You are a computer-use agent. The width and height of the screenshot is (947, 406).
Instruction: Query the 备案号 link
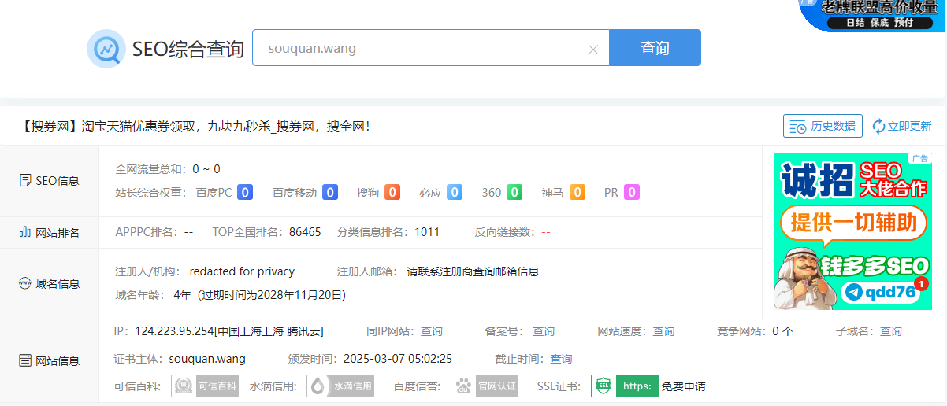(544, 331)
